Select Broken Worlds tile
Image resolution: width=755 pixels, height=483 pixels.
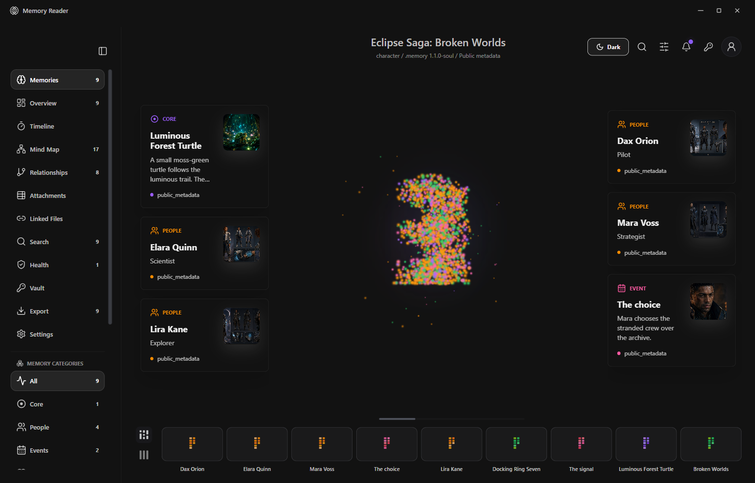tap(711, 444)
